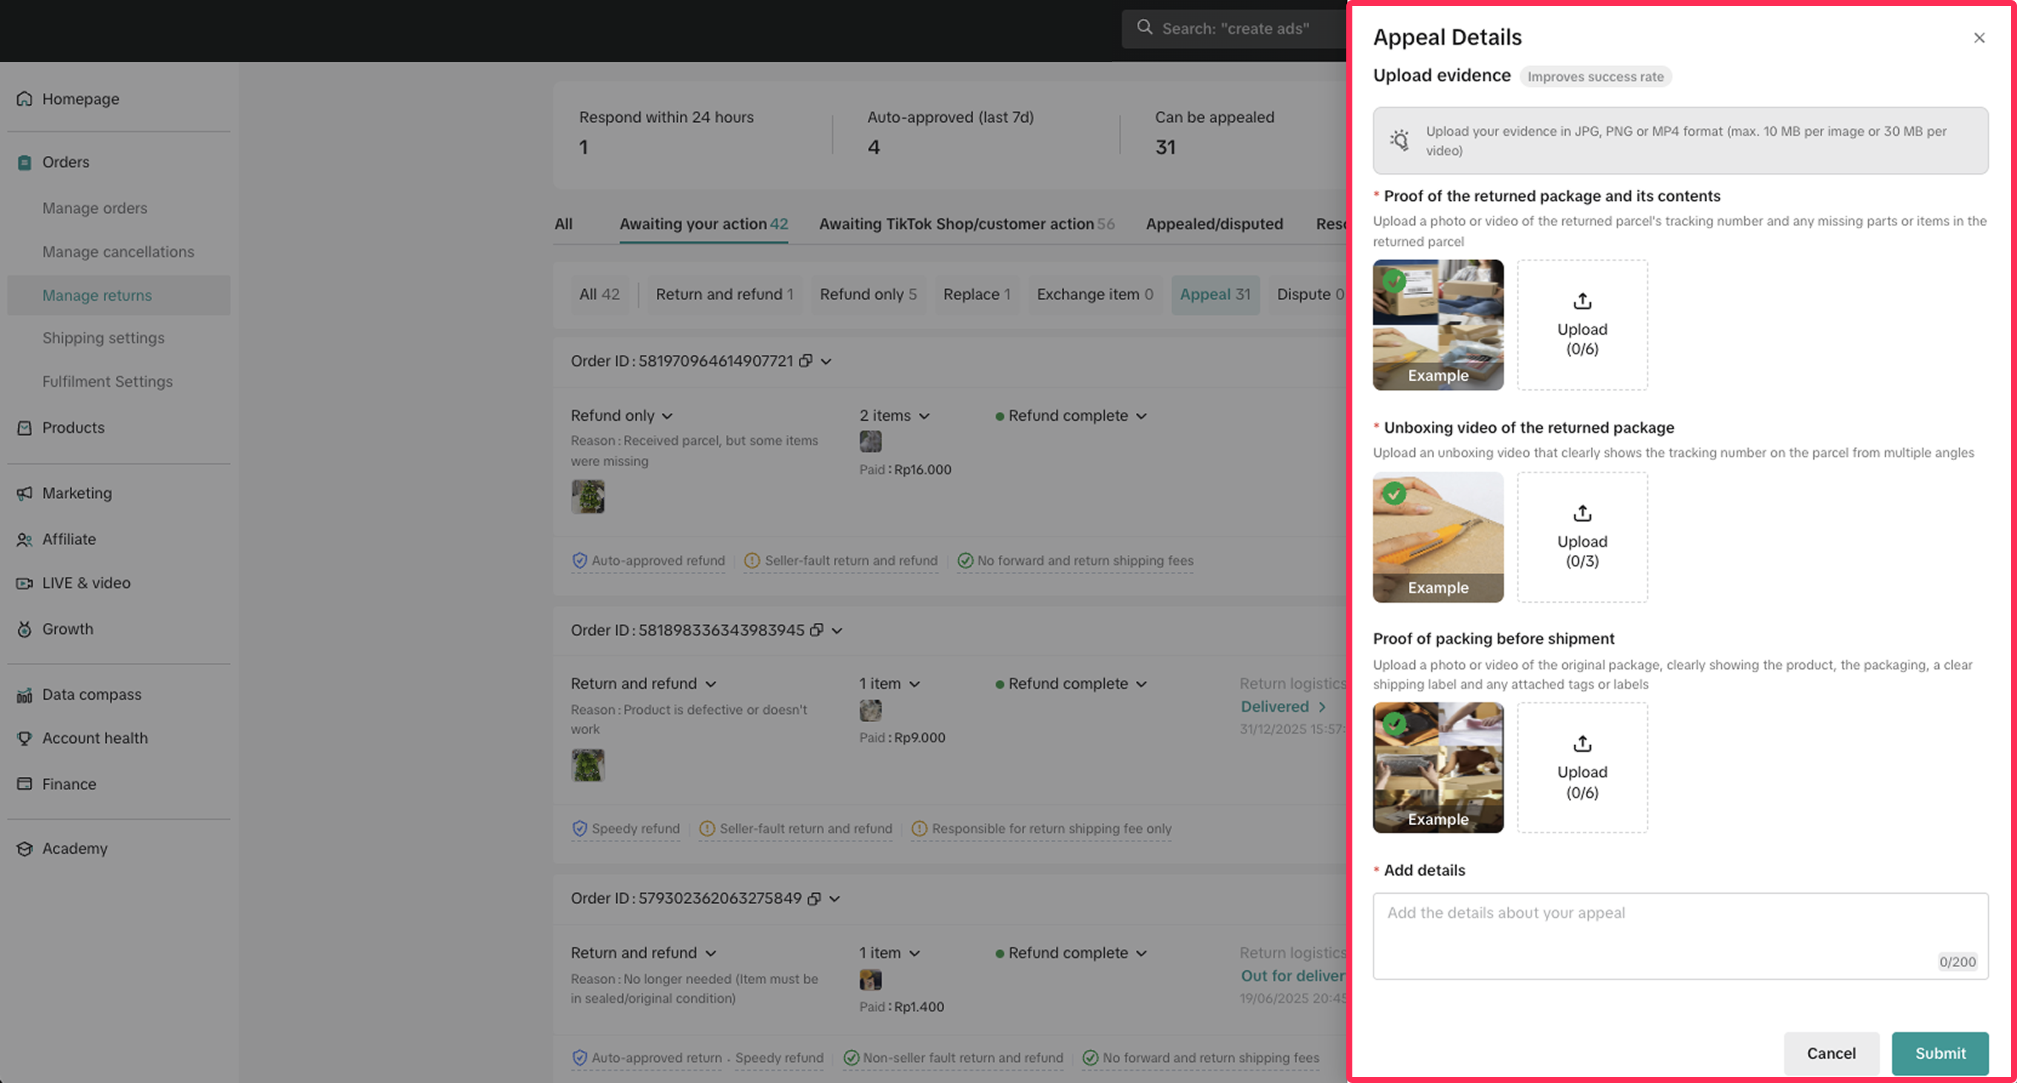The image size is (2017, 1083).
Task: Click the Academy graduation cap icon
Action: coord(24,849)
